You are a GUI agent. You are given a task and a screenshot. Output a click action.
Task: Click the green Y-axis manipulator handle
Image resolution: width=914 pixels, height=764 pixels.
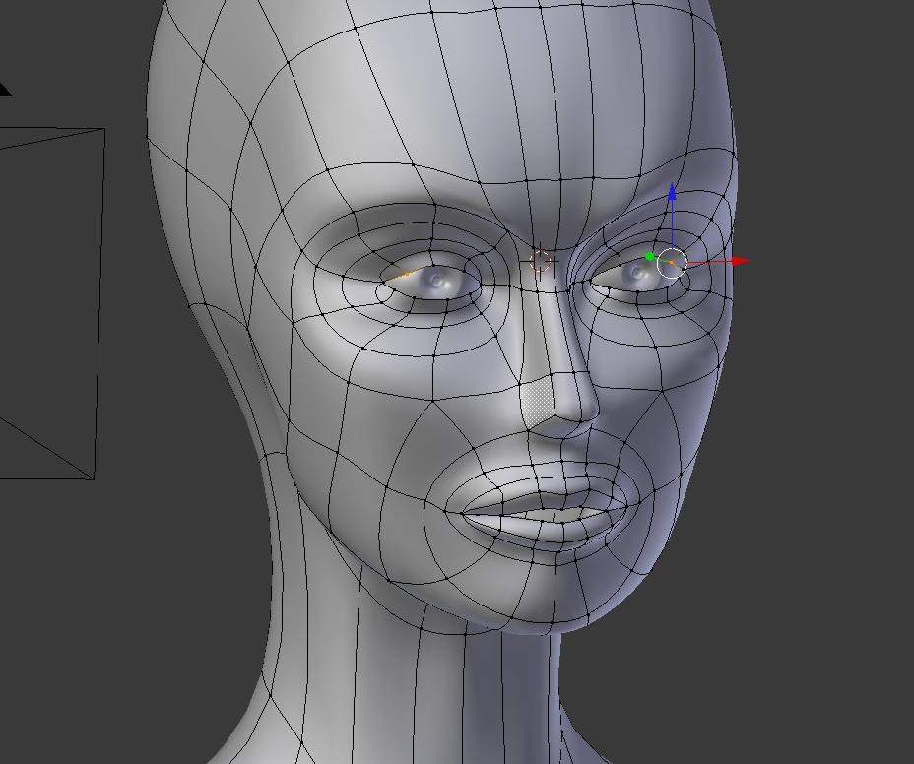coord(650,256)
